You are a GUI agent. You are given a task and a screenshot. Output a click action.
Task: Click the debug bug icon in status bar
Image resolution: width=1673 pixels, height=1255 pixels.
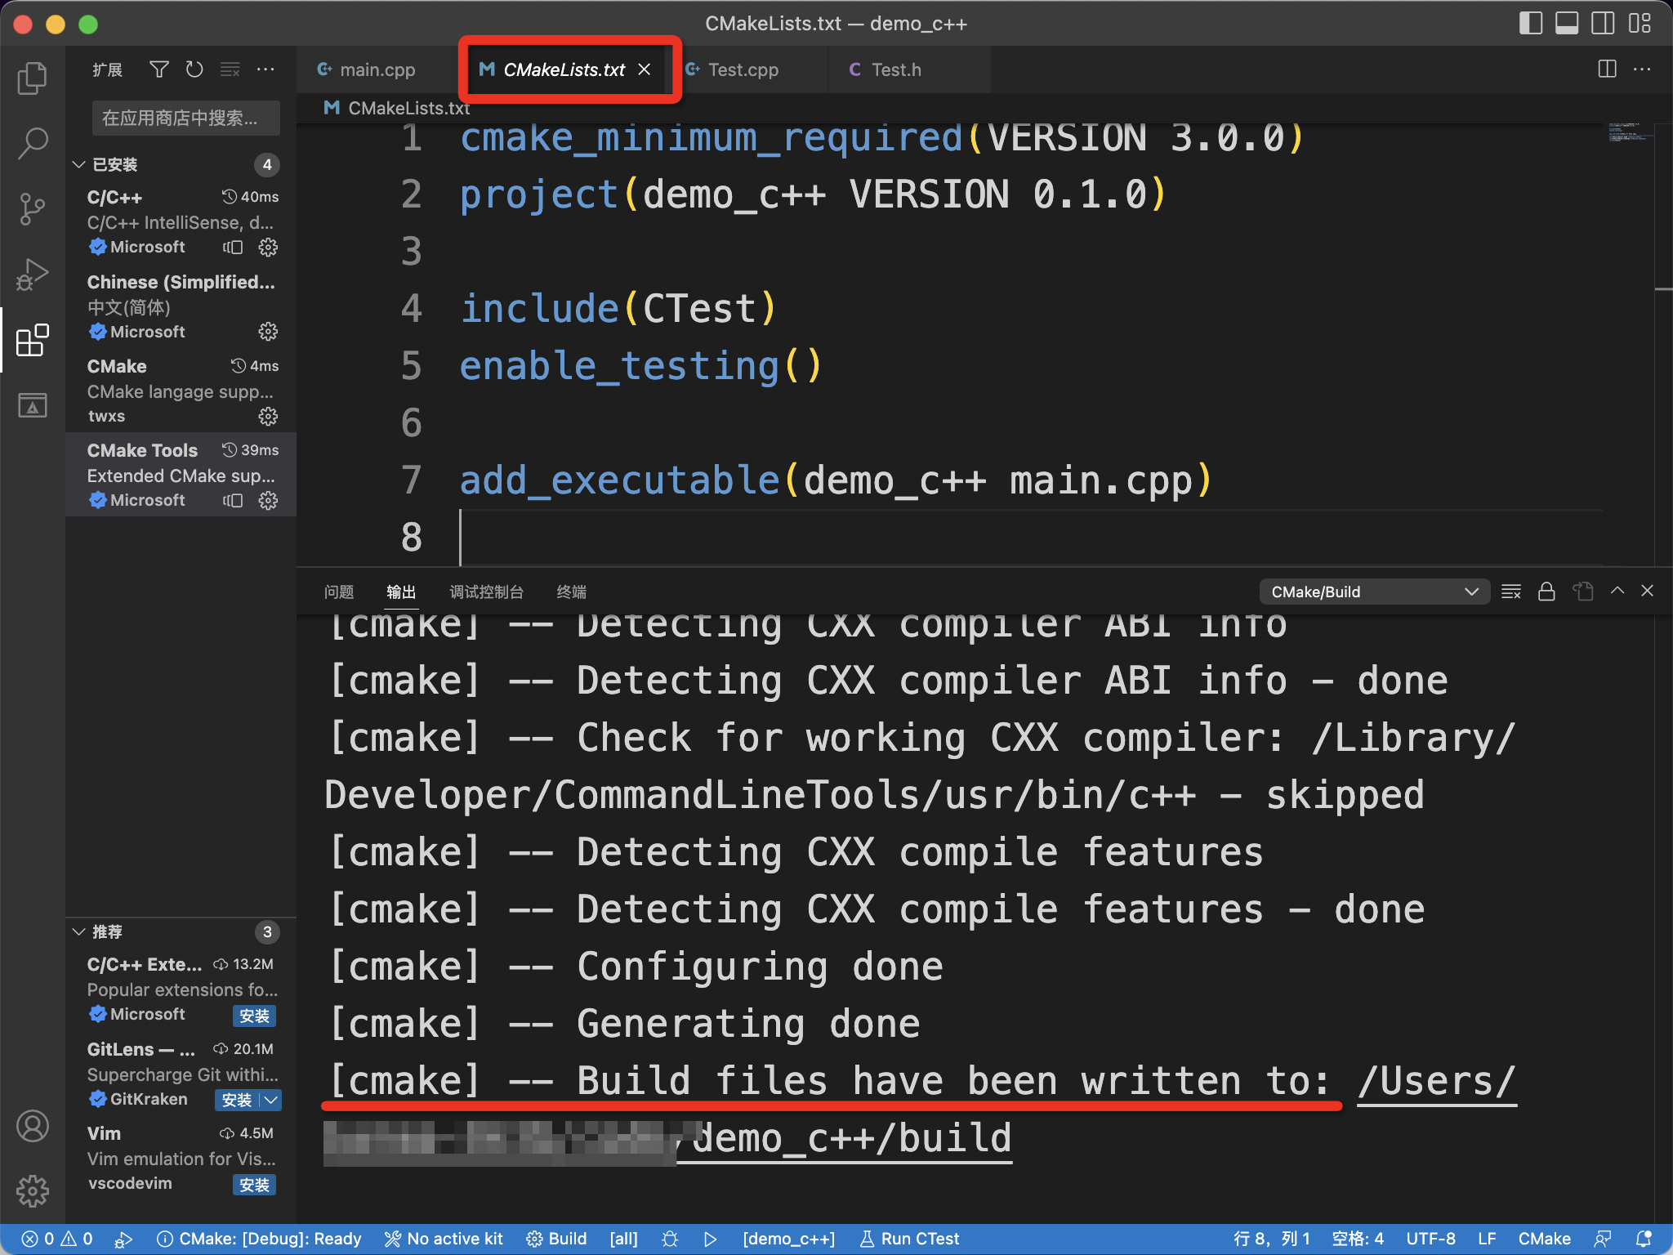click(670, 1239)
